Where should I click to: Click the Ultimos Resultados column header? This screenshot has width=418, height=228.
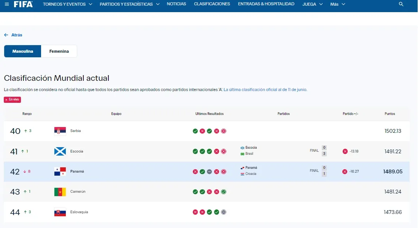tap(210, 114)
